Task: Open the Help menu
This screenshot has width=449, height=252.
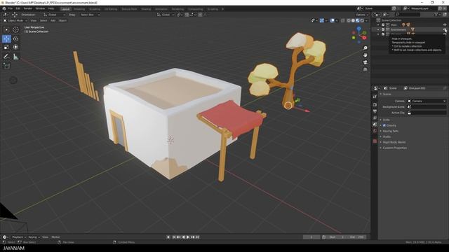Action: [x=51, y=8]
